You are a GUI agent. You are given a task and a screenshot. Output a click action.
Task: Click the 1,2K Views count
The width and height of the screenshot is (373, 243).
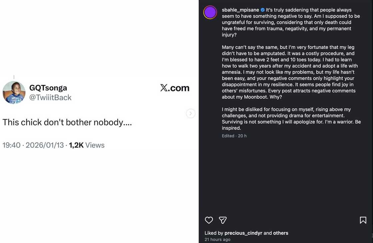pos(87,145)
